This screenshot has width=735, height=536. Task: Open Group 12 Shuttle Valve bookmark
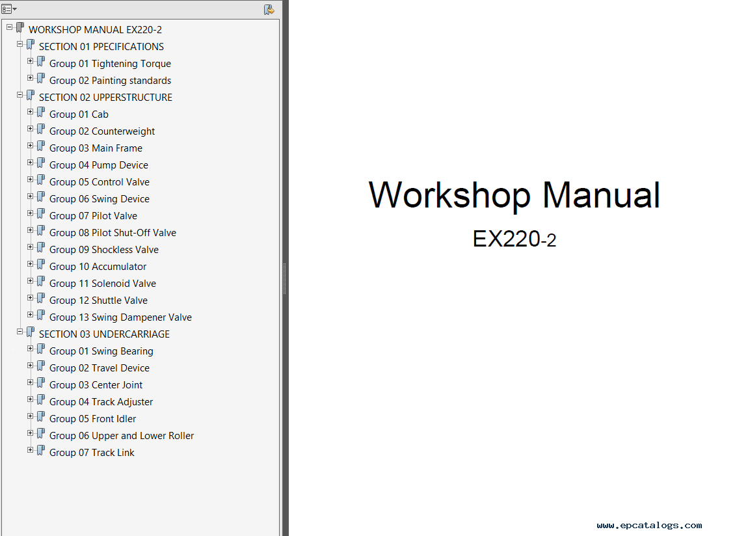(x=98, y=300)
